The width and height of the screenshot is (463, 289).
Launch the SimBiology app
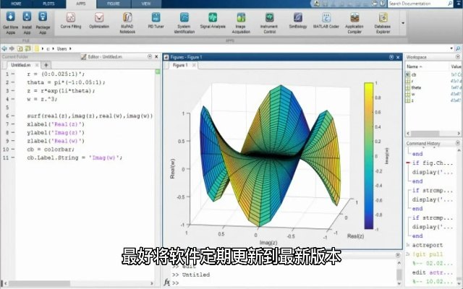tap(297, 20)
